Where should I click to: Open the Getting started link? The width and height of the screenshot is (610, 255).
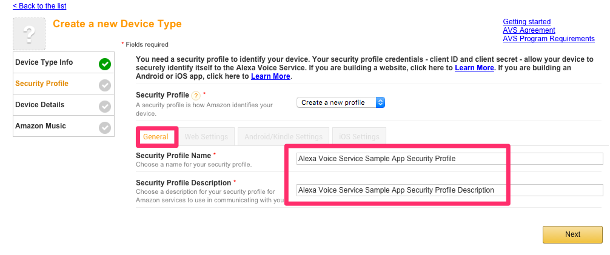[527, 22]
